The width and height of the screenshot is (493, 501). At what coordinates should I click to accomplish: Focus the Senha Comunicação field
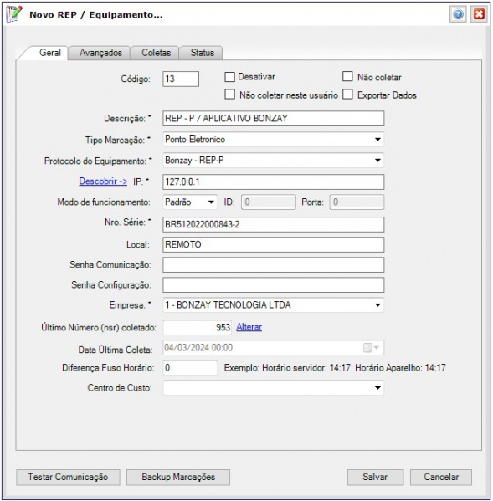[x=274, y=265]
